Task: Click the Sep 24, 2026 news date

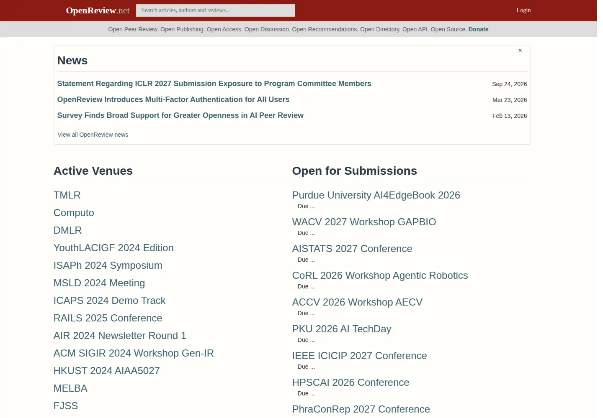Action: point(509,84)
